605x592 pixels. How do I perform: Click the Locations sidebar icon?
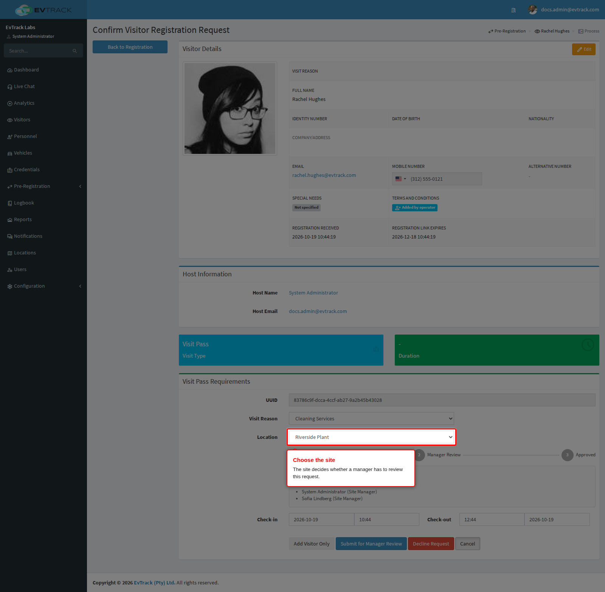10,253
